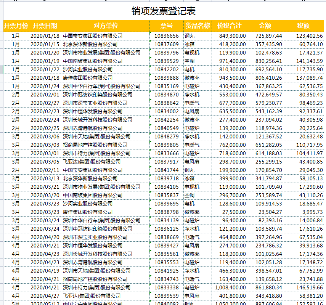Screen dimensions: 326x305
Task: Select the title cell 销项发票登记表
Action: 163,11
